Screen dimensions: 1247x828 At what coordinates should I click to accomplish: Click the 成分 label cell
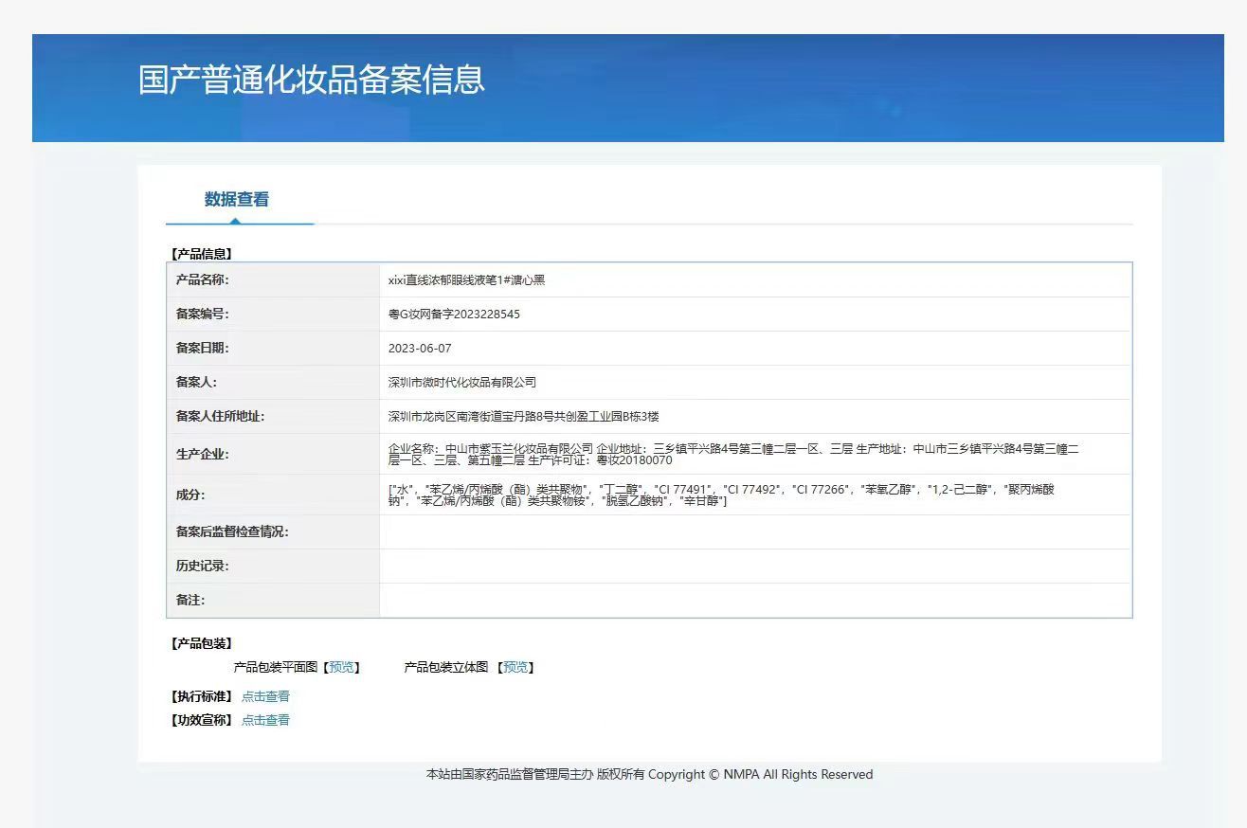pos(273,495)
